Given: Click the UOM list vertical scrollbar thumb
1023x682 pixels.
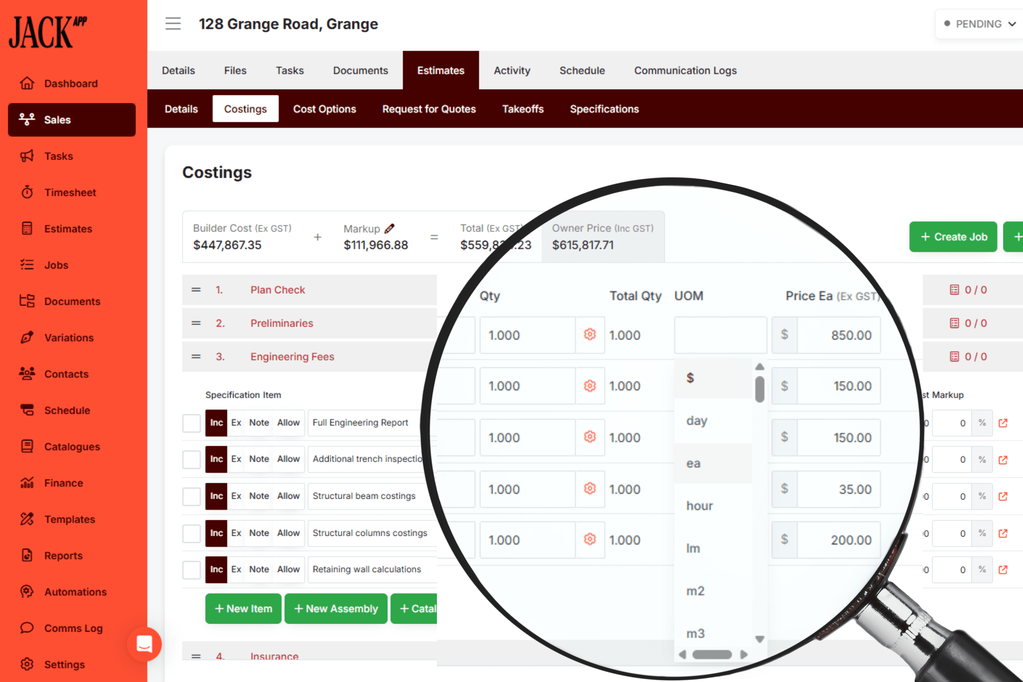Looking at the screenshot, I should click(760, 389).
